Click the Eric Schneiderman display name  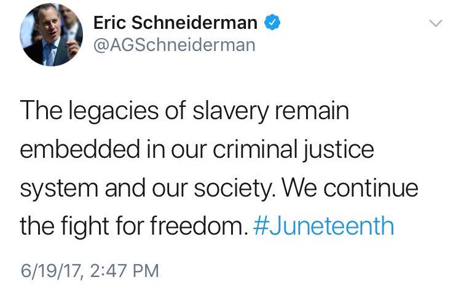click(175, 23)
